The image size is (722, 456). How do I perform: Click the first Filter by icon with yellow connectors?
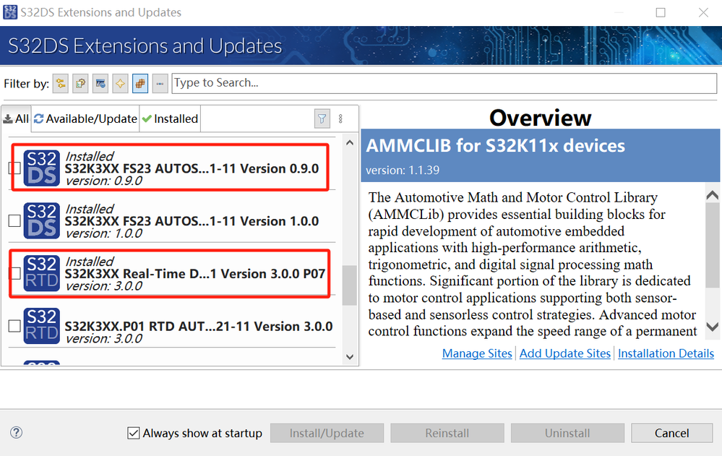point(60,83)
